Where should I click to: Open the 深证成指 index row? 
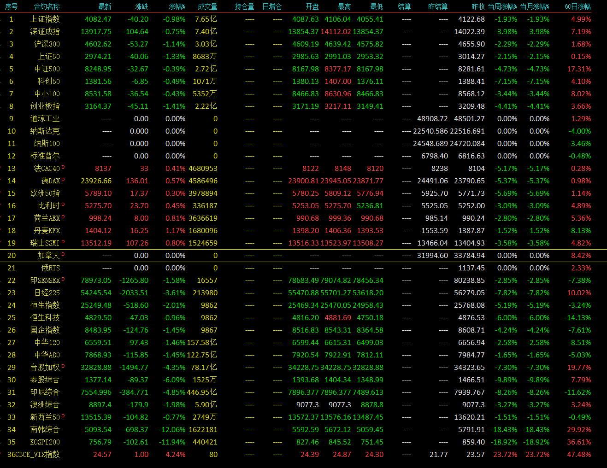pos(303,32)
